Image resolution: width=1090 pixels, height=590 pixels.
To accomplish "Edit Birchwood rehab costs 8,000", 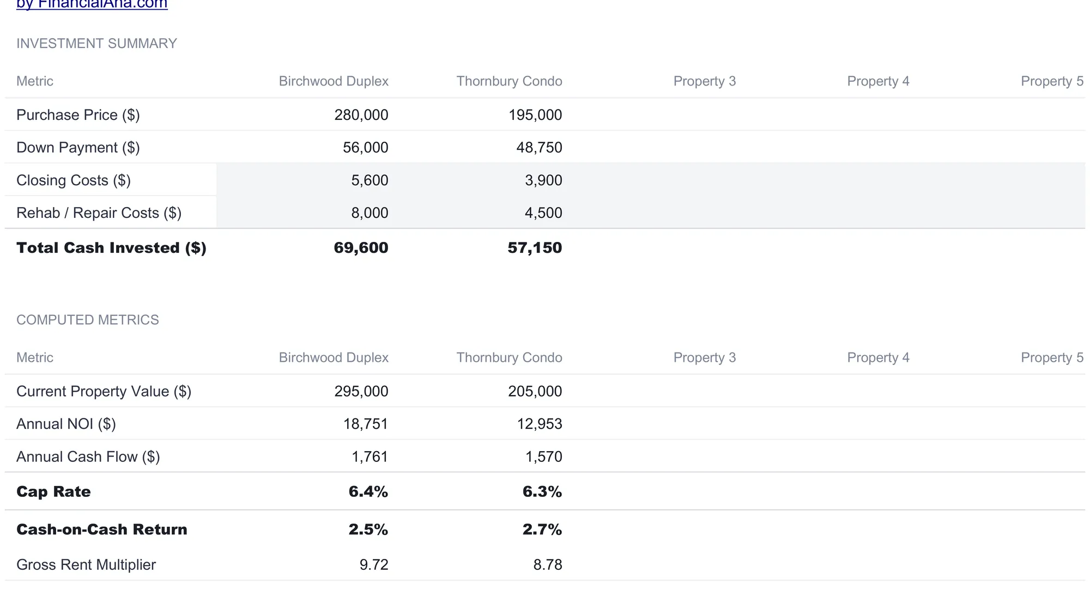I will pyautogui.click(x=370, y=213).
